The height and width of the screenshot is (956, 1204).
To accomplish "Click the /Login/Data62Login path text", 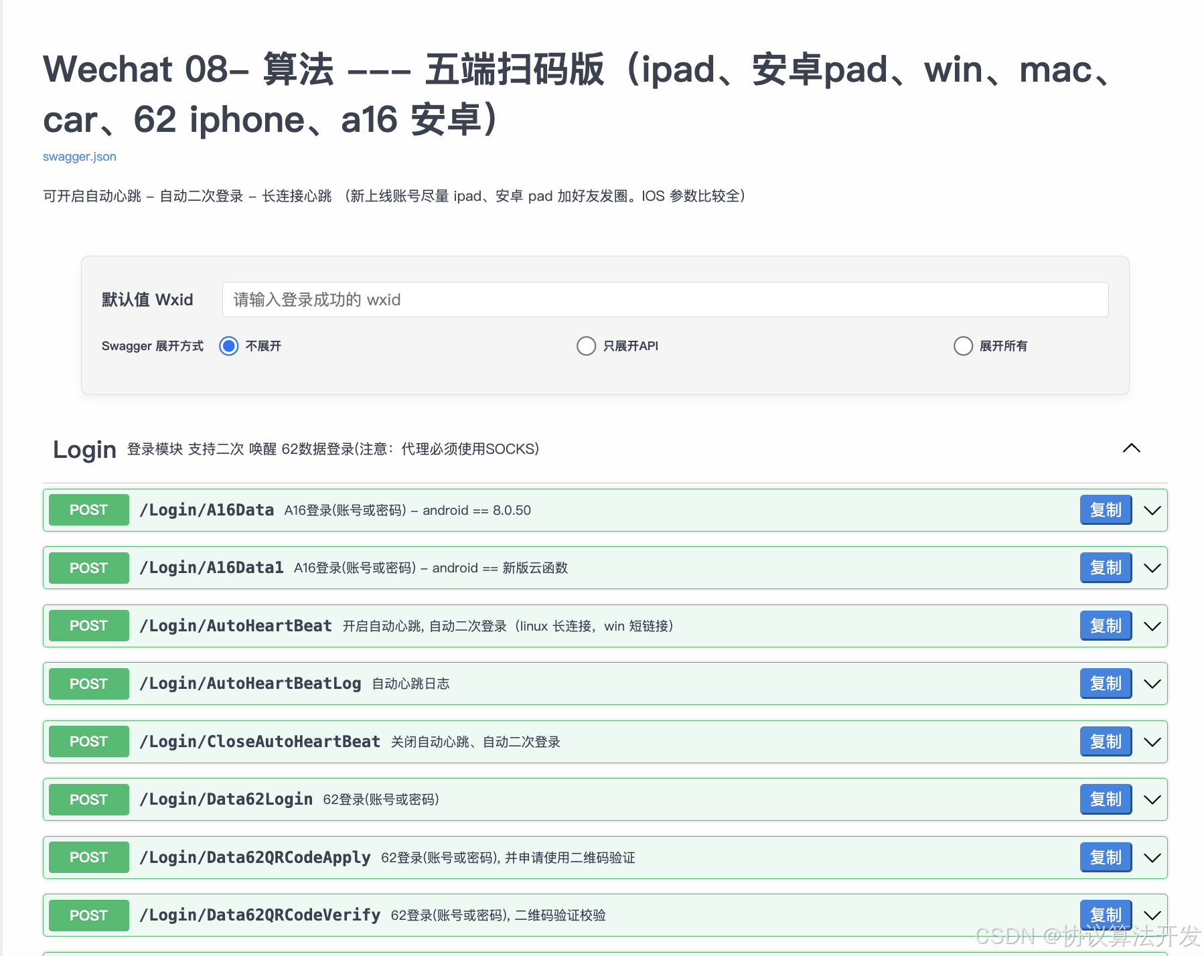I will point(226,799).
